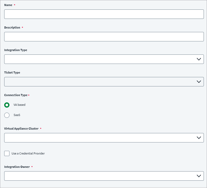Click the Integration Type chevron arrow icon
The height and width of the screenshot is (188, 207).
[x=199, y=59]
